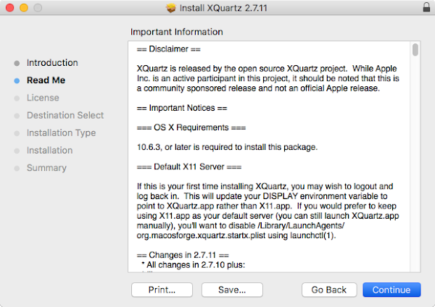Screen dimensions: 435x307
Task: Select the Installation Type step
Action: (x=61, y=133)
